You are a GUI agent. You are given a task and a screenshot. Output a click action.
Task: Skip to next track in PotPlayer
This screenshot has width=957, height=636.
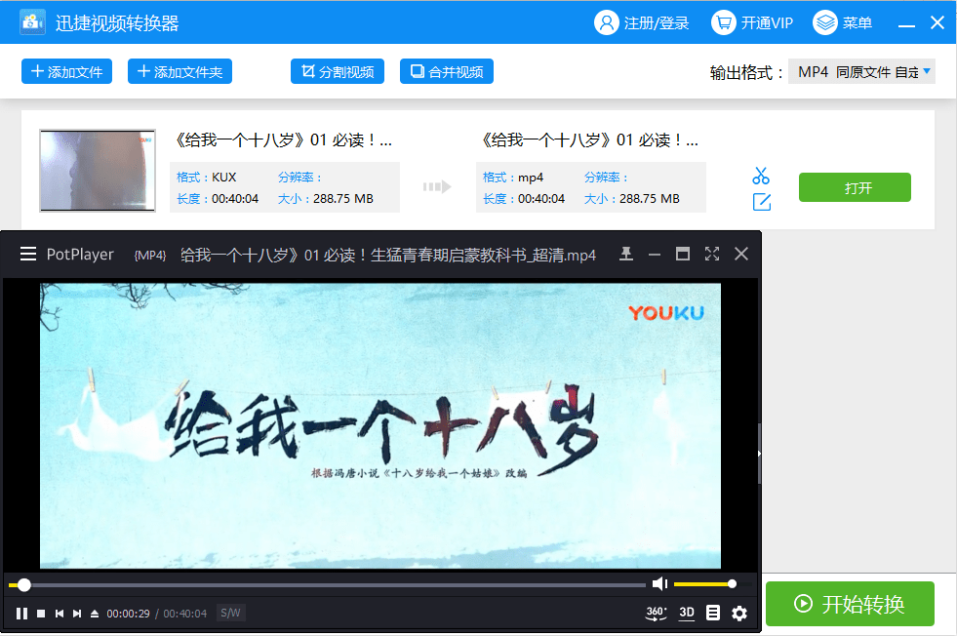pyautogui.click(x=77, y=614)
